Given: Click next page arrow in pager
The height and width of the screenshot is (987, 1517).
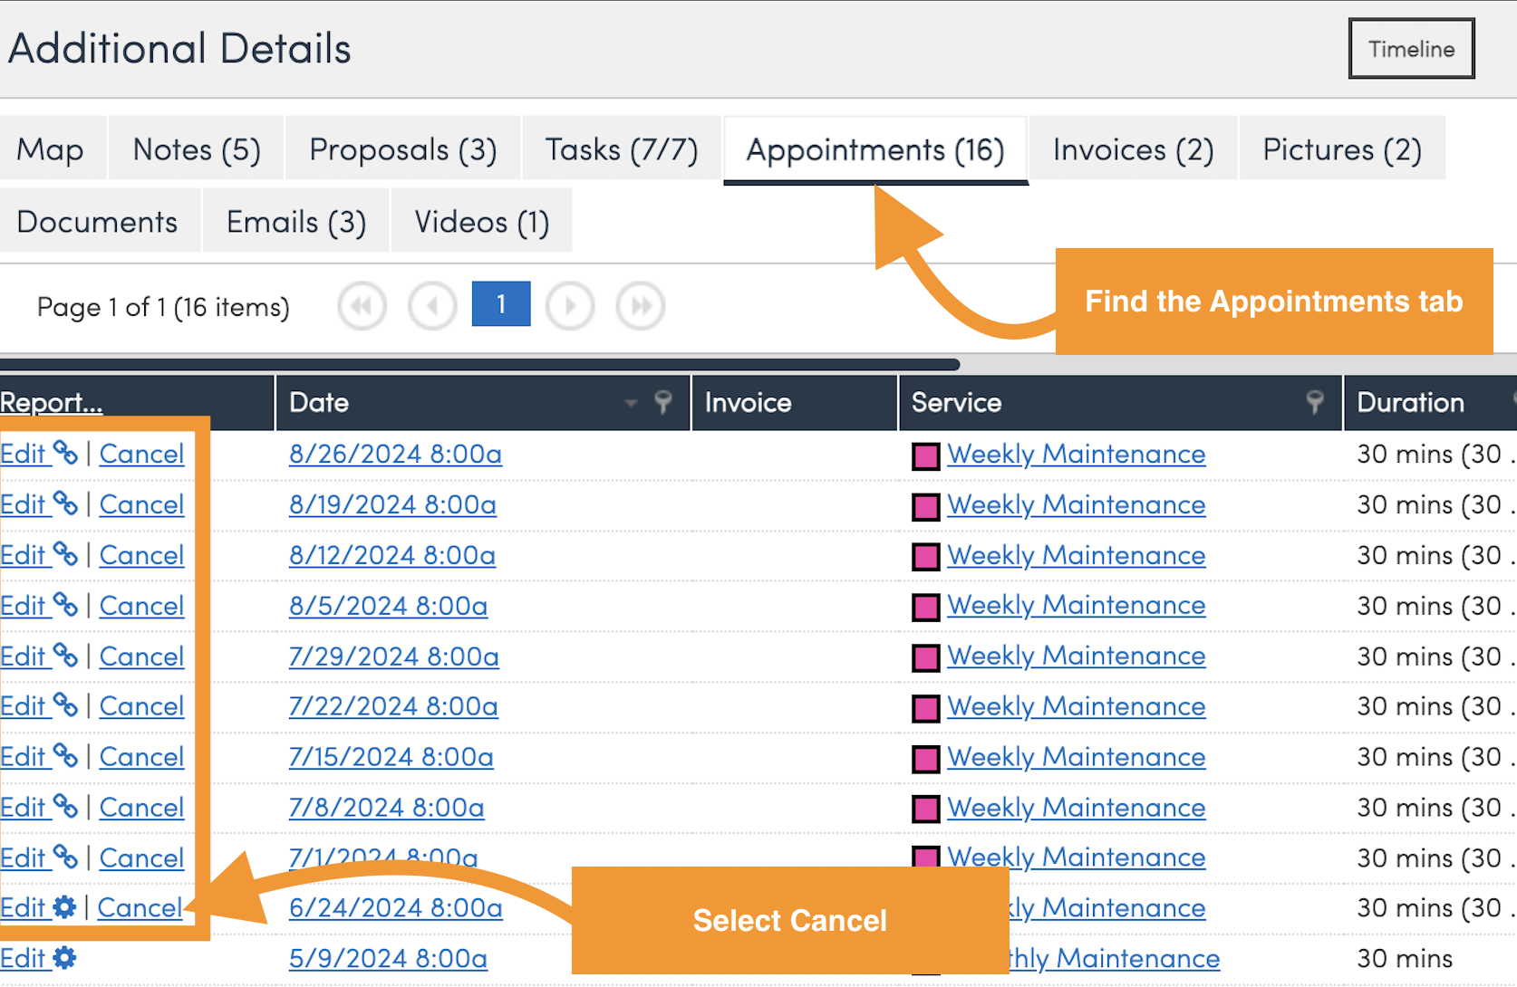Looking at the screenshot, I should 570,306.
